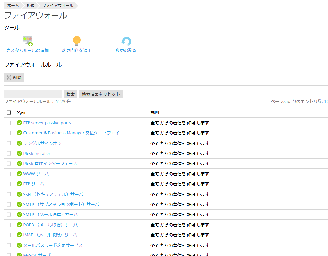
Task: Click green status icon for POP3 server rule
Action: (19, 225)
